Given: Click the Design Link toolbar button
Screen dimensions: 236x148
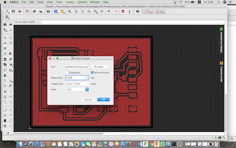Looking at the screenshot, I should [148, 11].
